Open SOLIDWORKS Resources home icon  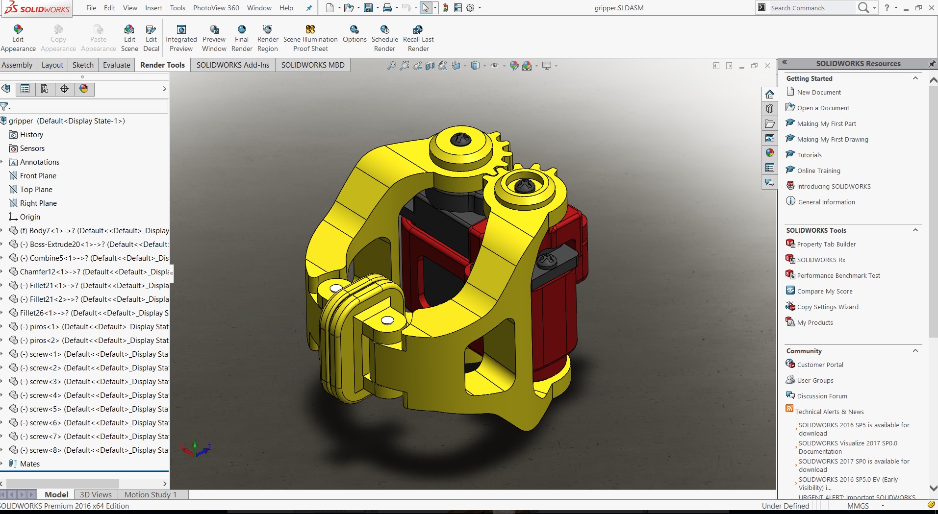770,94
